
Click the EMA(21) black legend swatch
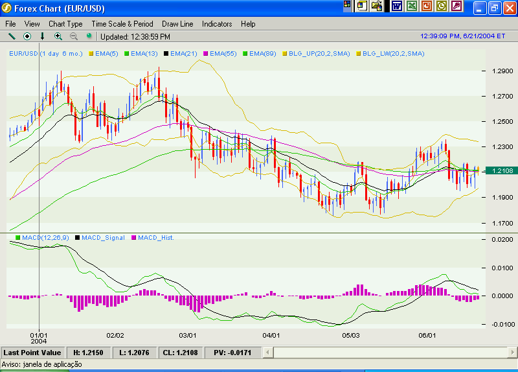click(x=166, y=53)
